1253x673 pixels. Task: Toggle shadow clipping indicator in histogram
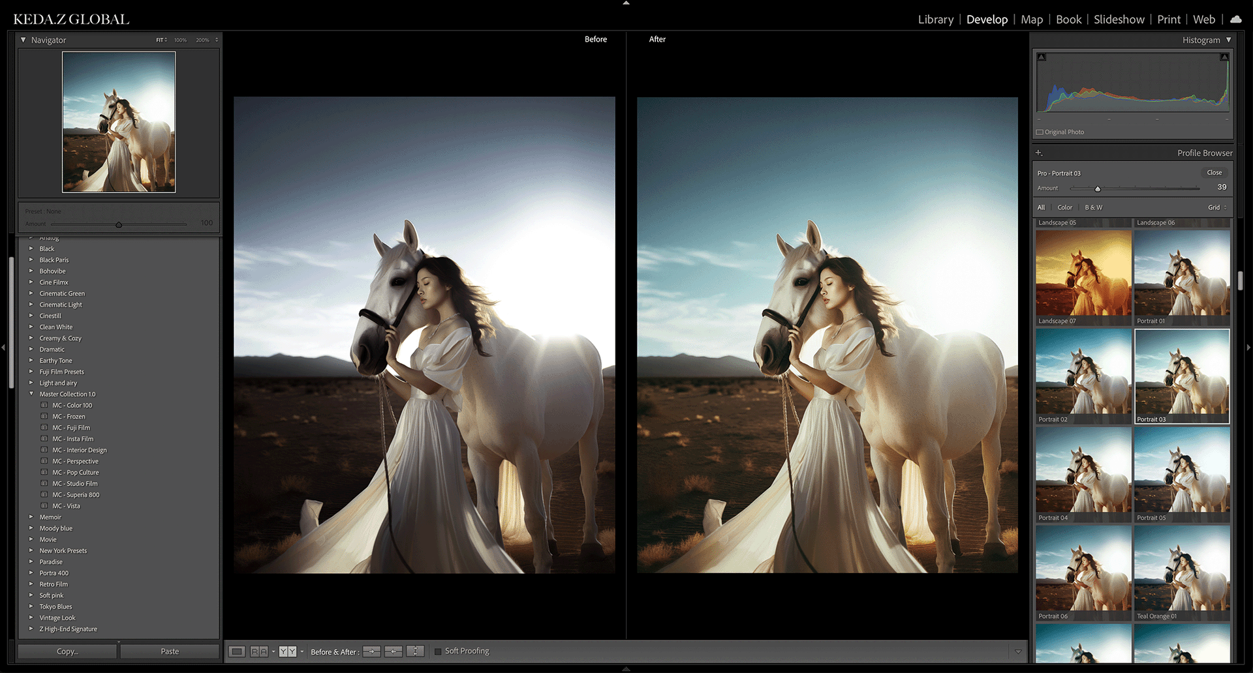click(1042, 57)
